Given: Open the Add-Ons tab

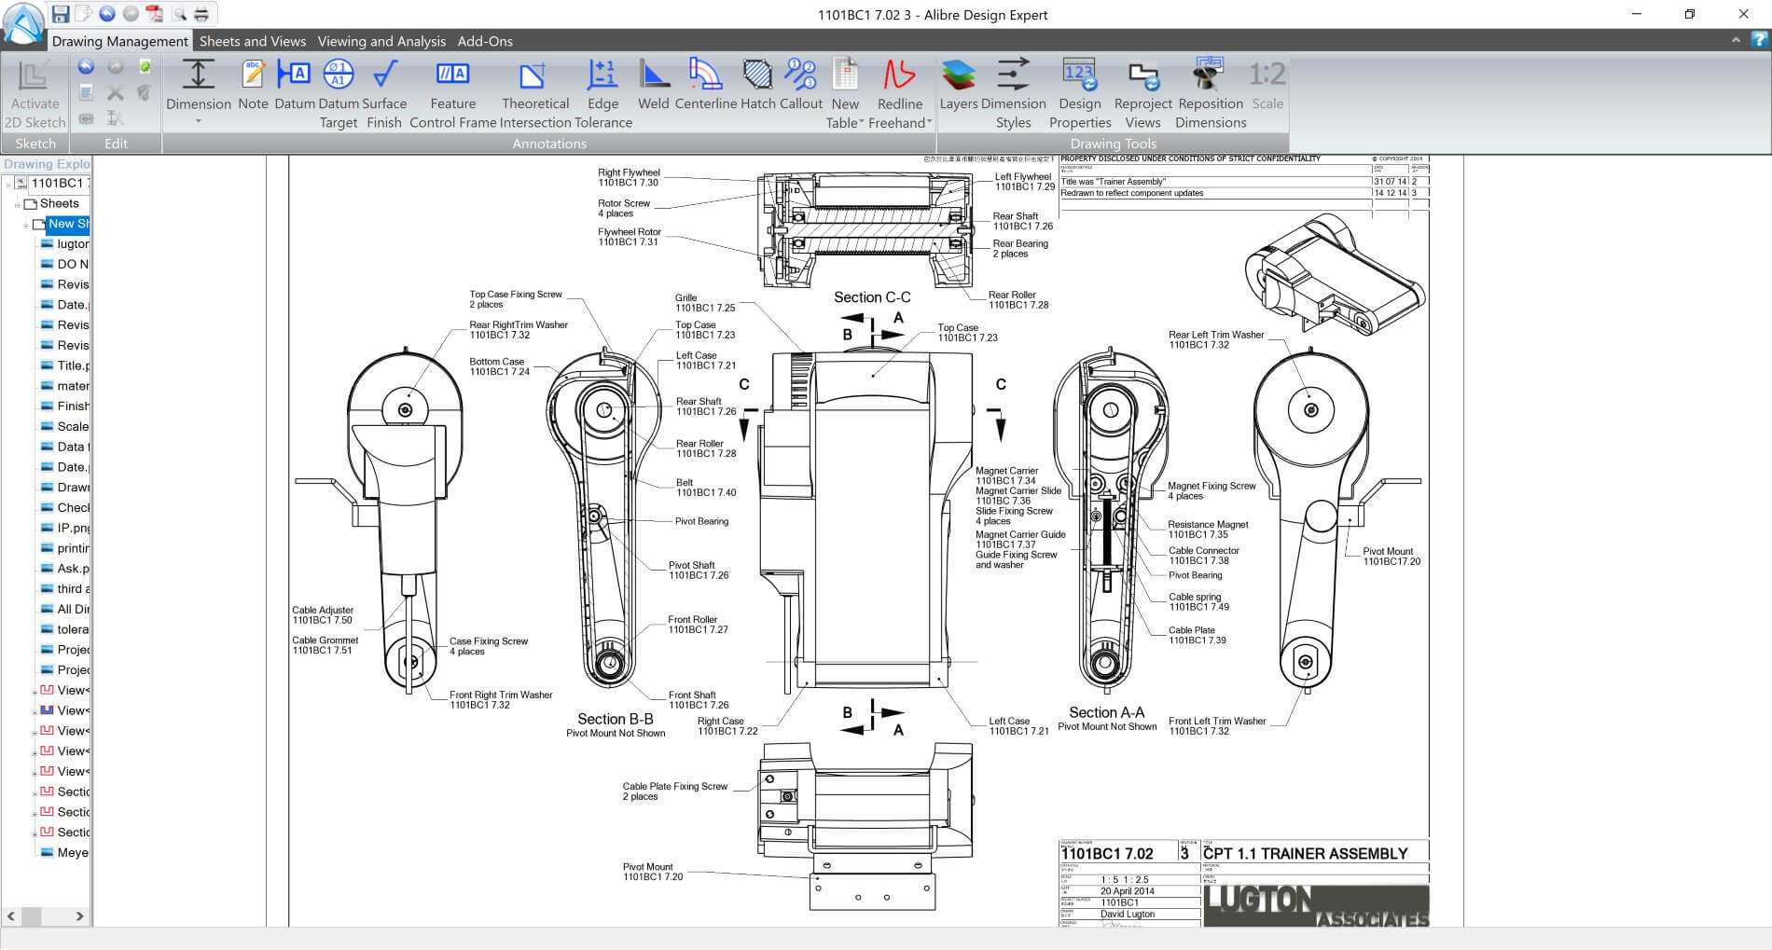Looking at the screenshot, I should pos(485,41).
